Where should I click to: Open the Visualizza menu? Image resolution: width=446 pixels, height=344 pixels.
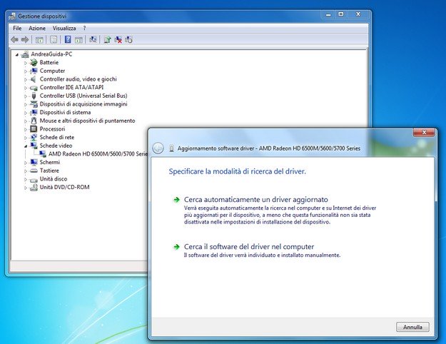(x=64, y=28)
